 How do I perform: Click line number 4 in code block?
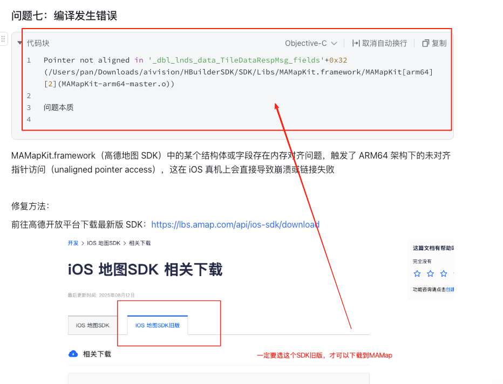coord(29,120)
